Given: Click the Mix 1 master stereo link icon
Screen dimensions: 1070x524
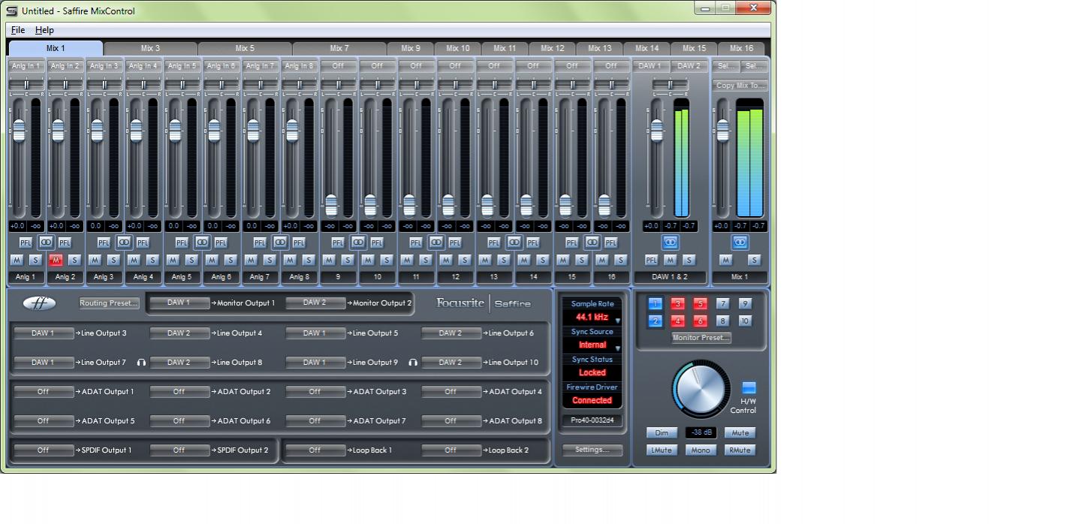Looking at the screenshot, I should point(740,242).
